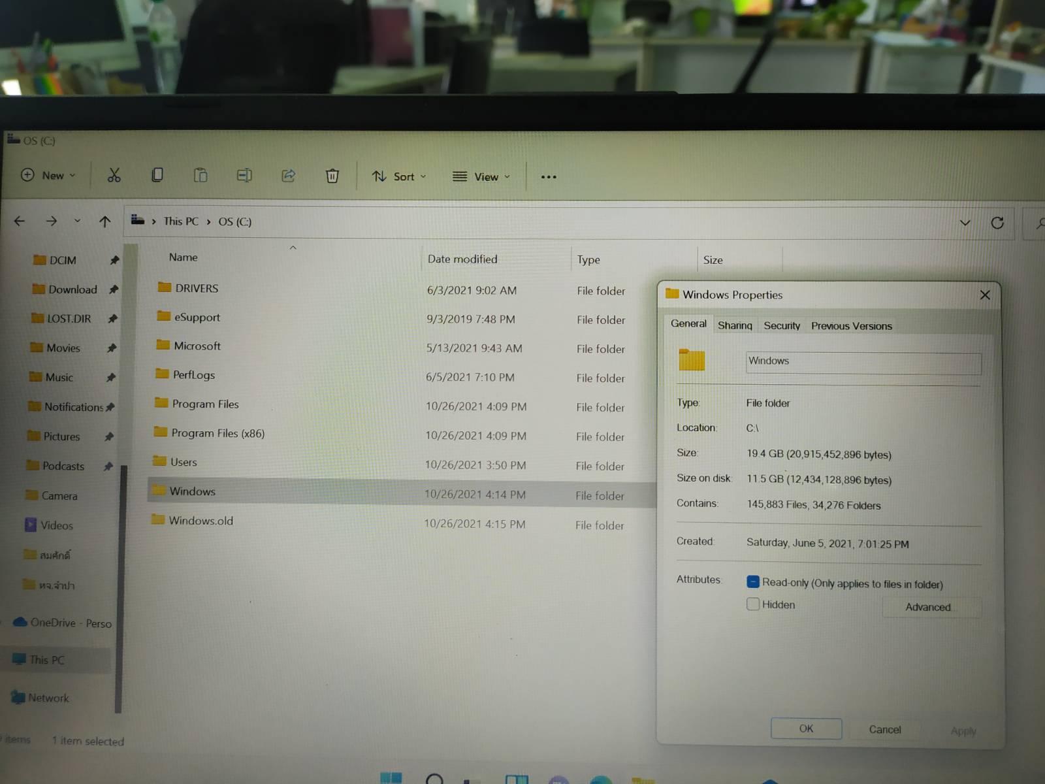Click OS (C:) in the address breadcrumb
This screenshot has height=784, width=1045.
[234, 221]
